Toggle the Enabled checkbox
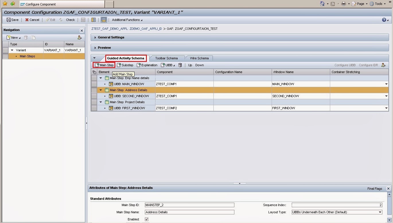Image resolution: width=393 pixels, height=223 pixels. pos(147,219)
